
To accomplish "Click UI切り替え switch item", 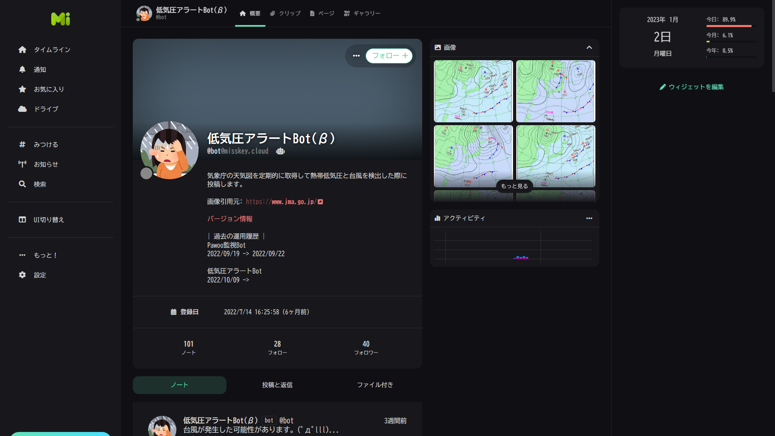I will [48, 220].
